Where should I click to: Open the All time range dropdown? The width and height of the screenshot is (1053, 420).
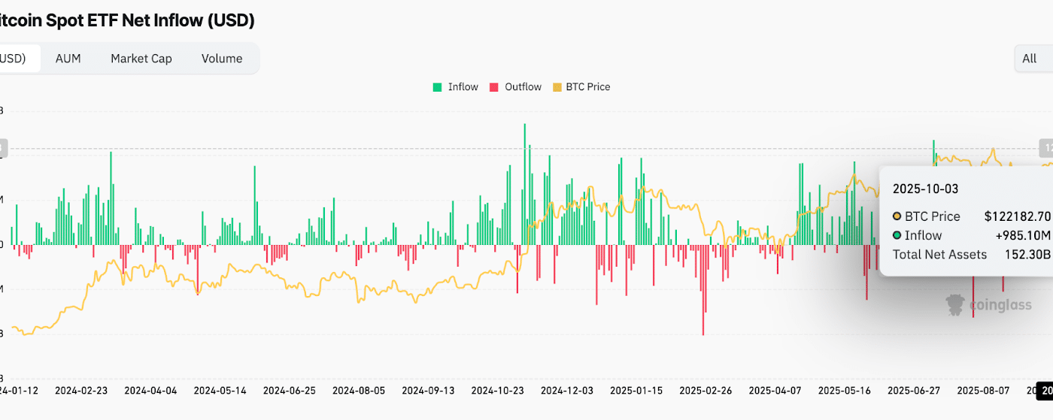tap(1033, 59)
